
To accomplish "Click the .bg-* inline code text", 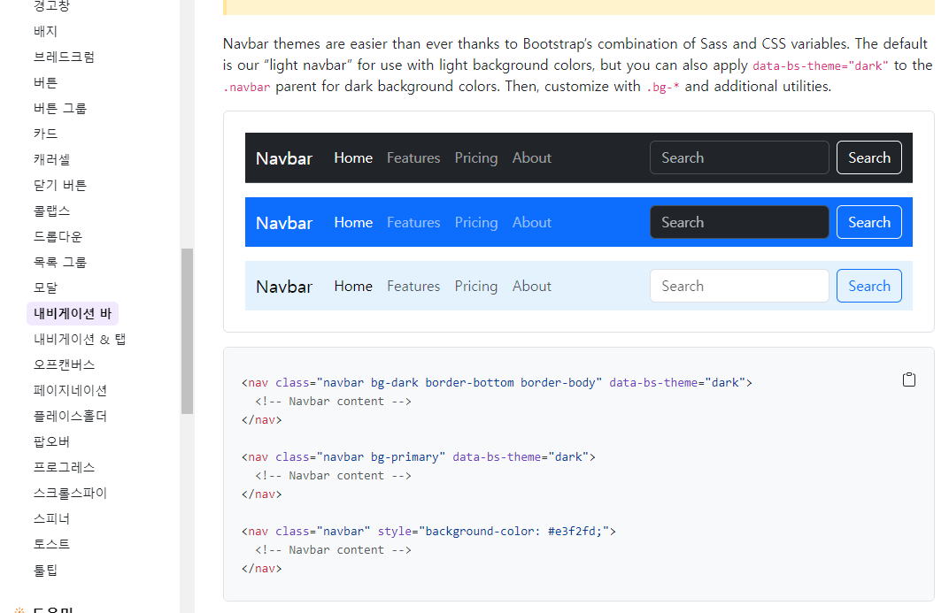I will tap(663, 87).
